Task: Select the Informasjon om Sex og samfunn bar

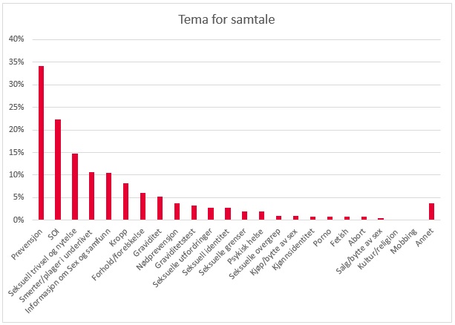Action: [x=109, y=197]
